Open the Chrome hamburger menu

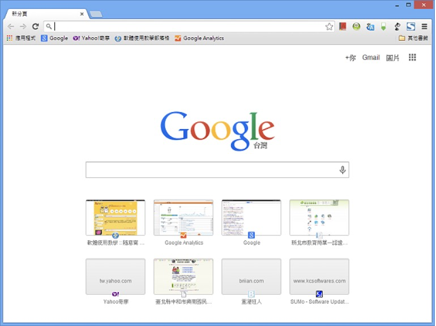424,27
